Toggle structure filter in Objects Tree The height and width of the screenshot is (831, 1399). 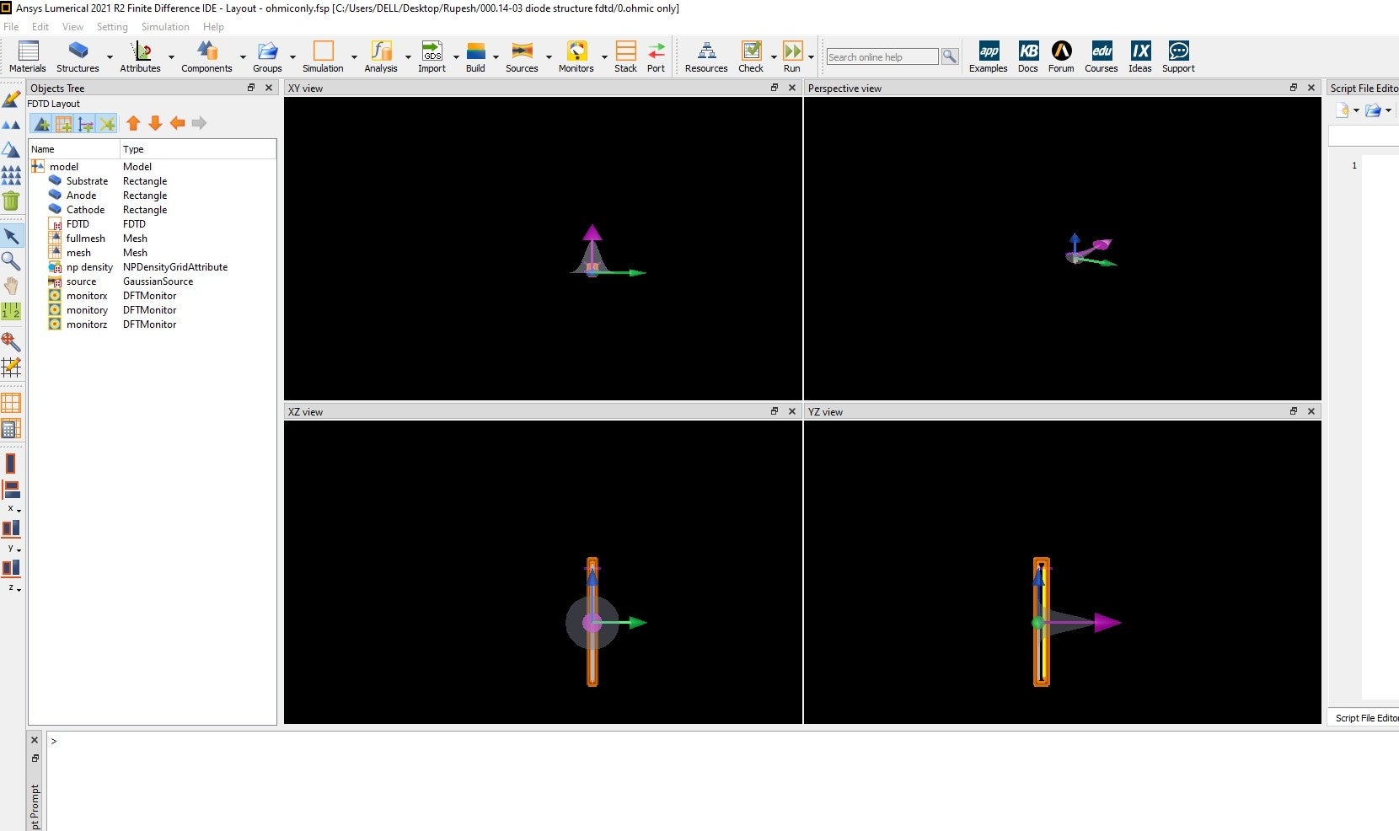coord(40,124)
